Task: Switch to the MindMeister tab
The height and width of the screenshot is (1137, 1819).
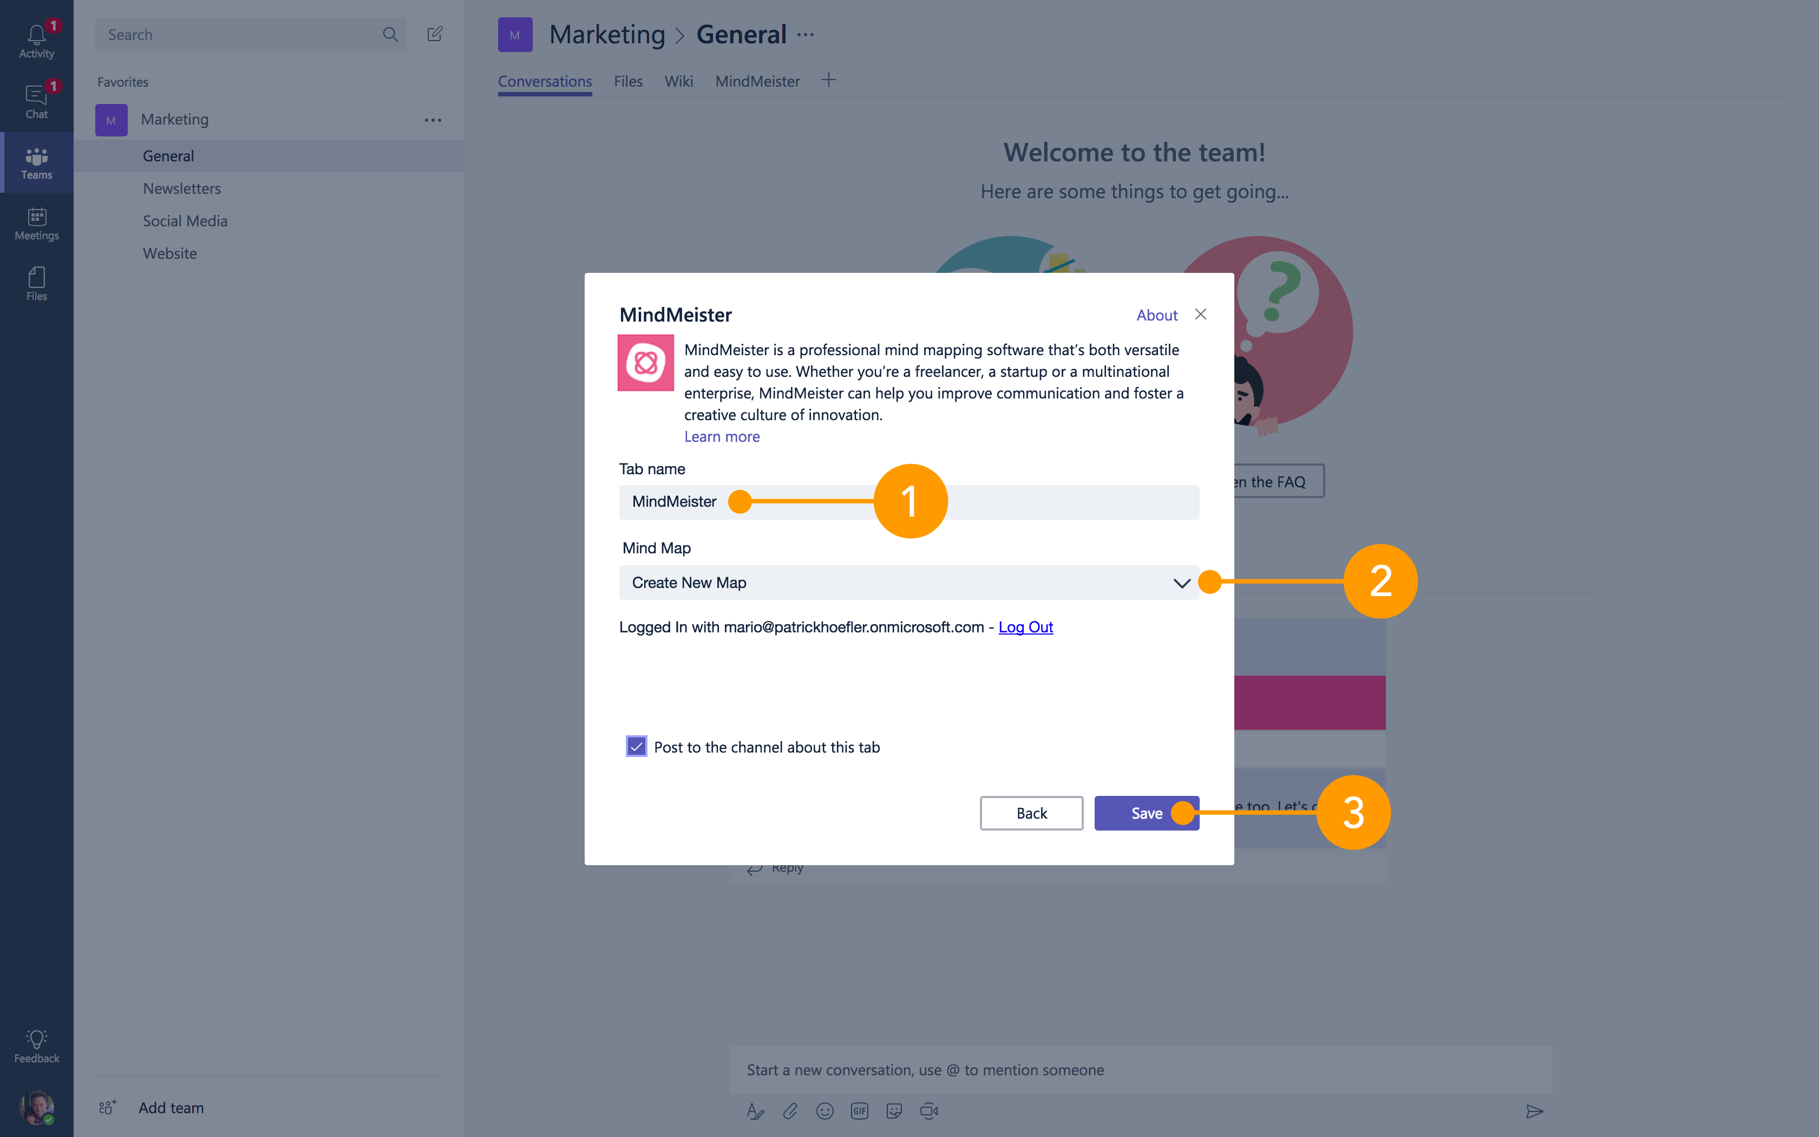Action: pos(757,80)
